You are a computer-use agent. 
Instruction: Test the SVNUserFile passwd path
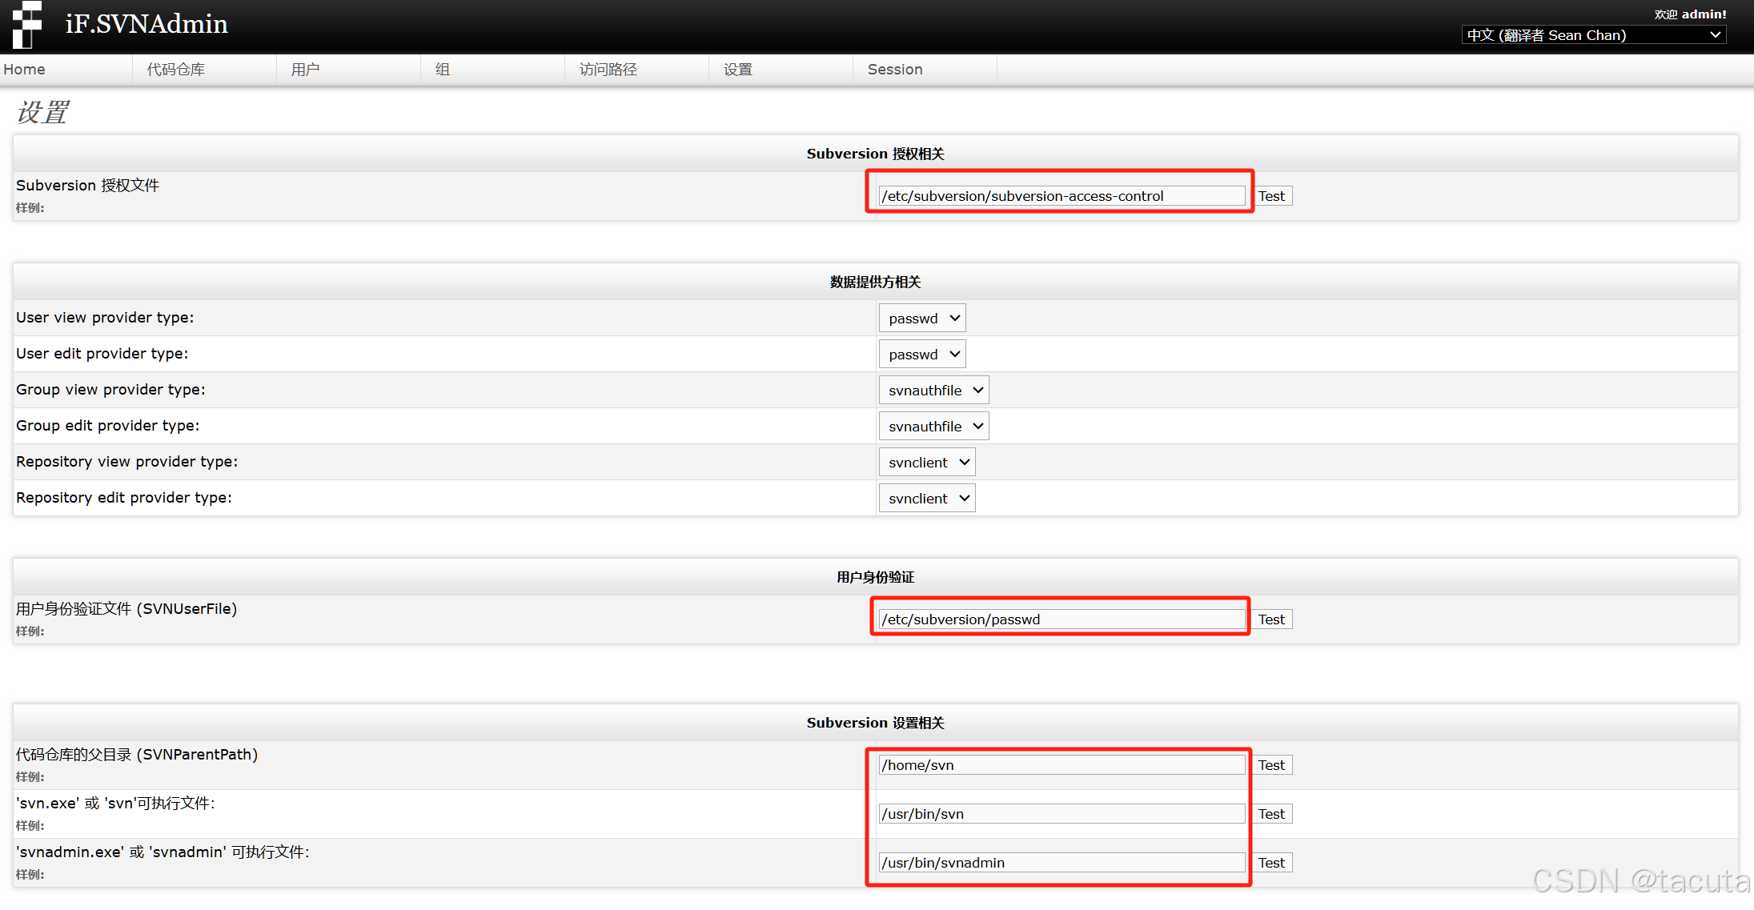pos(1271,619)
